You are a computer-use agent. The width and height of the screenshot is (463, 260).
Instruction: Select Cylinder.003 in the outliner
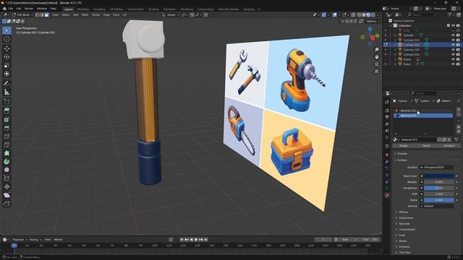411,50
